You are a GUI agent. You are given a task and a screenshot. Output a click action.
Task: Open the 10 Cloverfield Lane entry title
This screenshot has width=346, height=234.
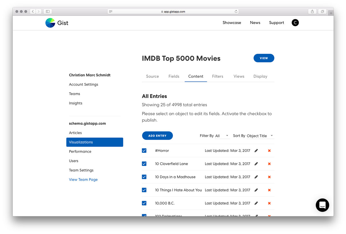click(172, 164)
